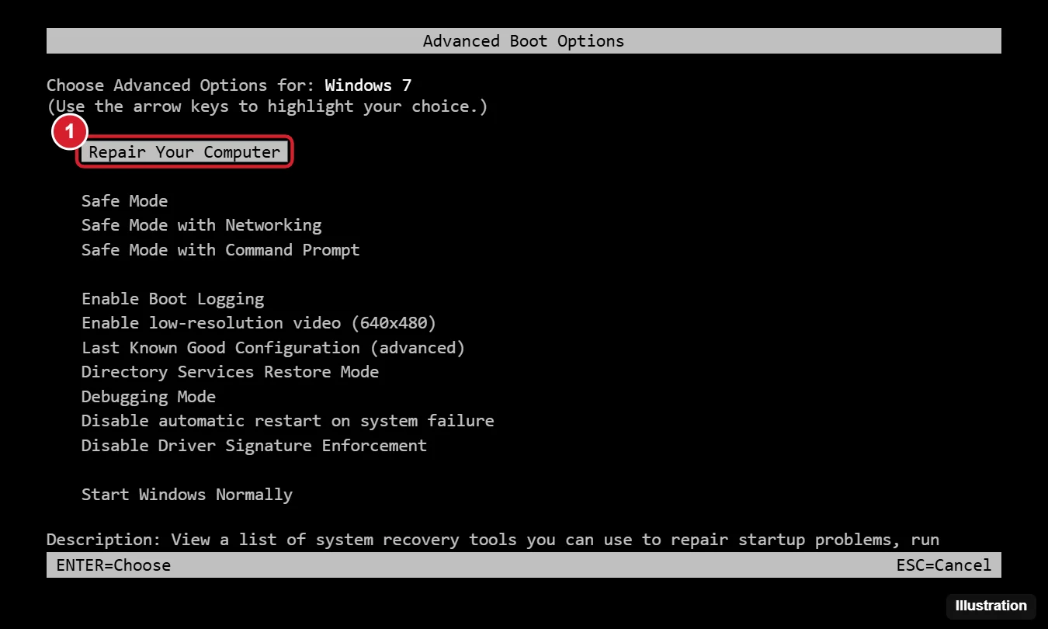Select the Repair Your Computer option
This screenshot has width=1048, height=629.
185,152
